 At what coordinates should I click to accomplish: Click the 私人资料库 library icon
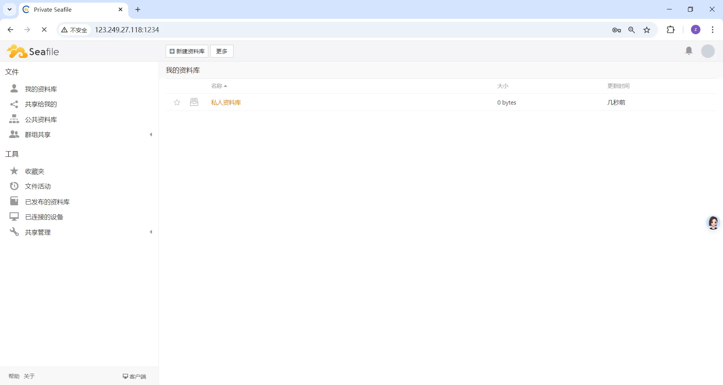point(194,102)
